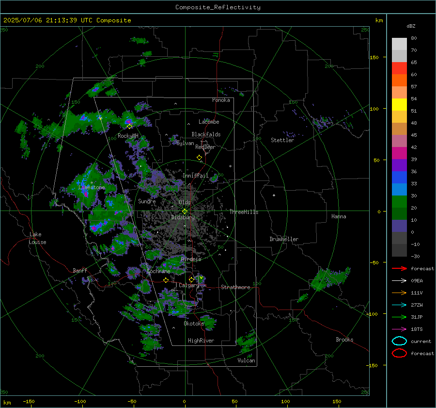This screenshot has width=436, height=408.
Task: Click the yellow diamond marker below Cochrane
Action: coord(166,280)
